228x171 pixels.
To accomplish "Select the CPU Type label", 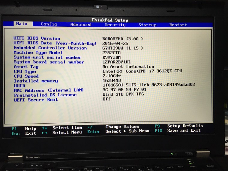I will point(25,71).
